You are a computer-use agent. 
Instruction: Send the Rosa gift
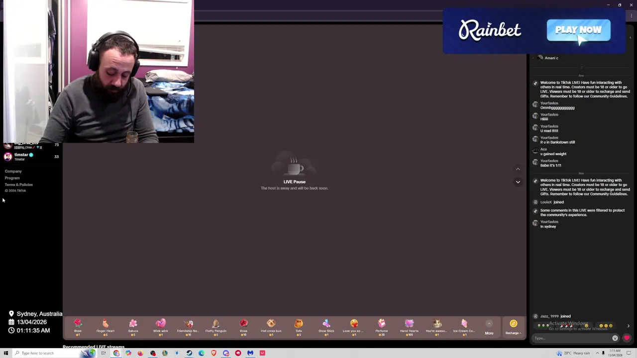pyautogui.click(x=243, y=327)
